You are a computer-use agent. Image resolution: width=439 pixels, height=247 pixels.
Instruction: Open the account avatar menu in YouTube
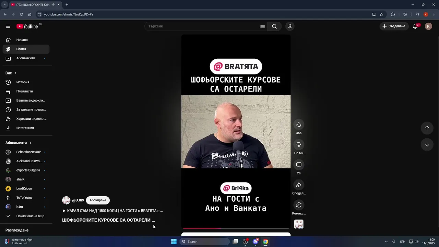click(428, 26)
